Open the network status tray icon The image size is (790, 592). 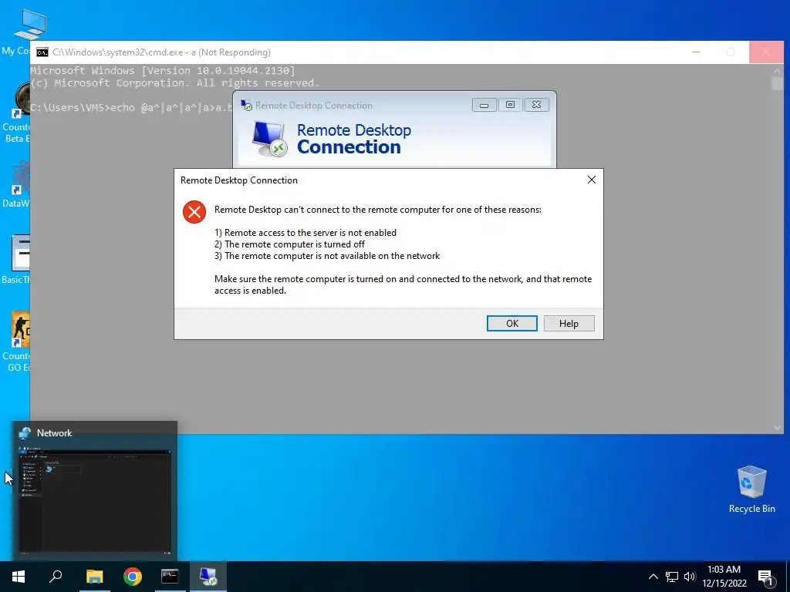[672, 577]
